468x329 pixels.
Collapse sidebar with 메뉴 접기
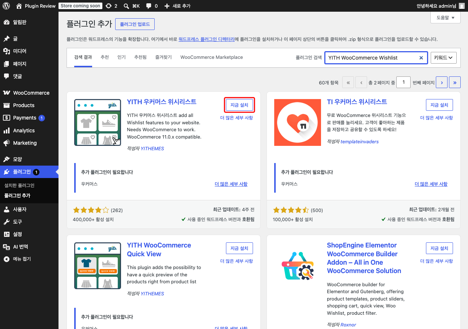29,259
